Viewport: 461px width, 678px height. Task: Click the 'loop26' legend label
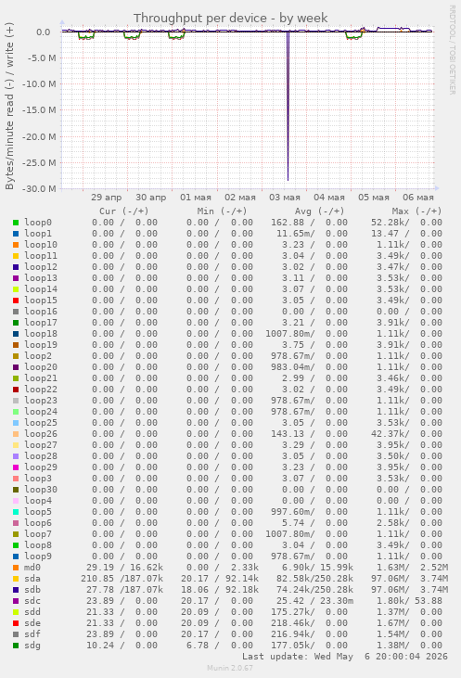(41, 434)
